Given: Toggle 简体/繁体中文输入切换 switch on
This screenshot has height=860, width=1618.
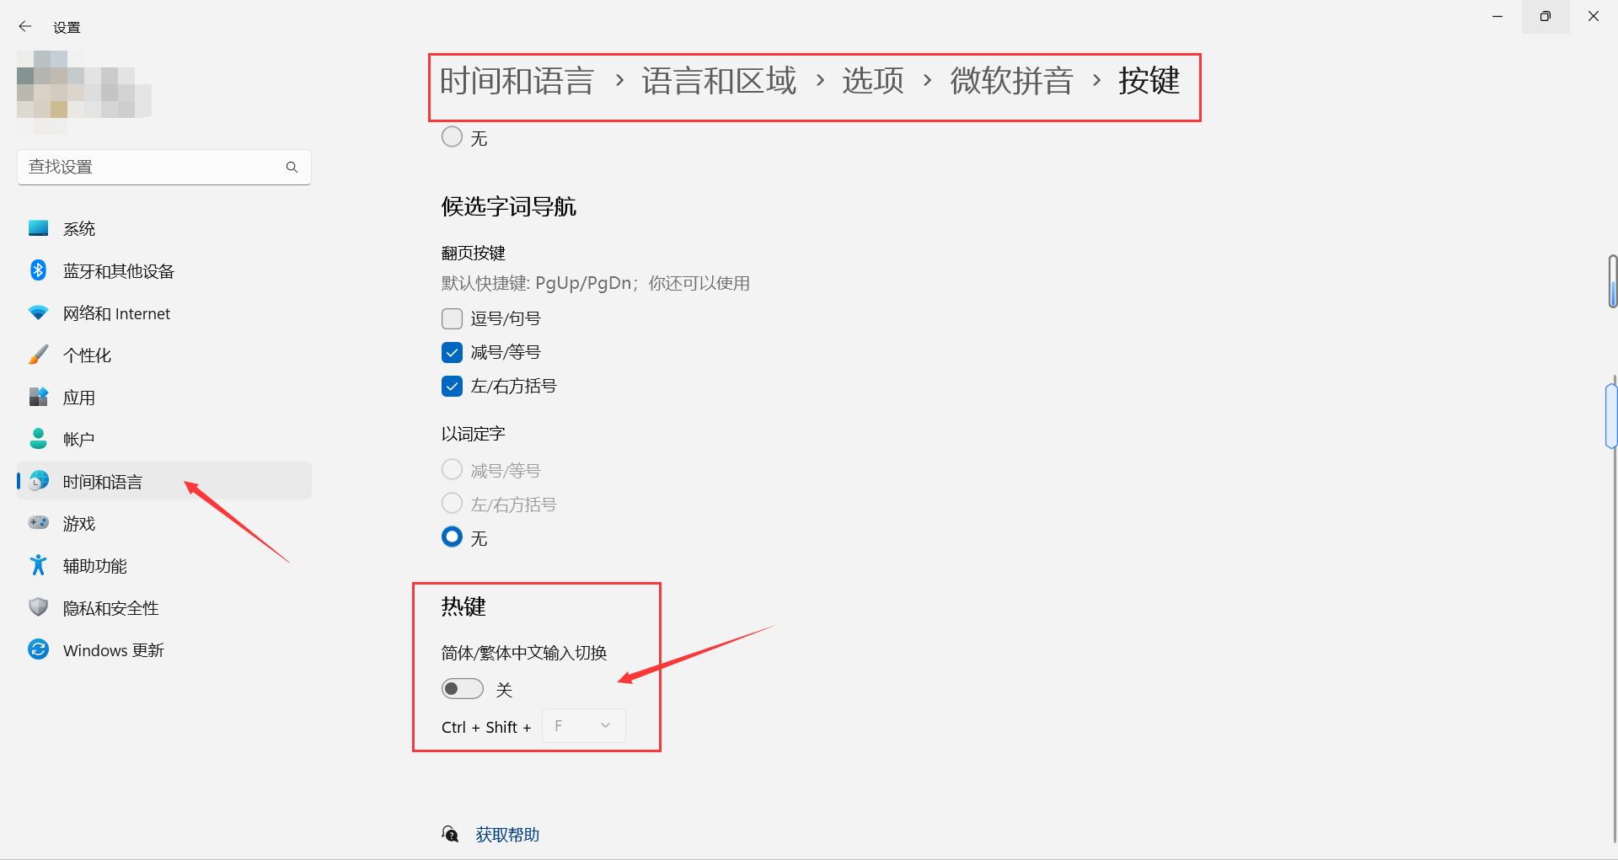Looking at the screenshot, I should tap(463, 689).
